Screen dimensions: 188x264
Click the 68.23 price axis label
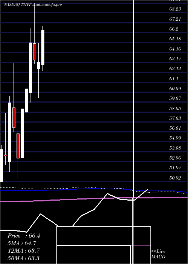(x=175, y=9)
